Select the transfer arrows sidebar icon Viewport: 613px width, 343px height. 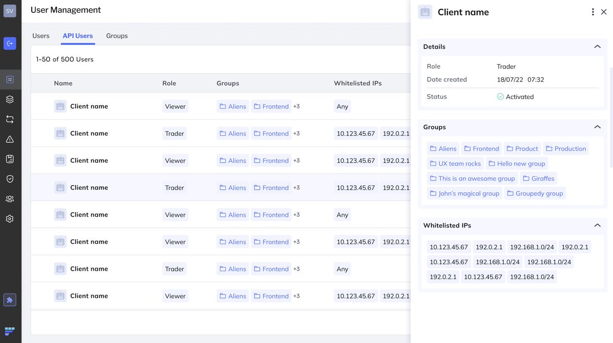click(10, 119)
